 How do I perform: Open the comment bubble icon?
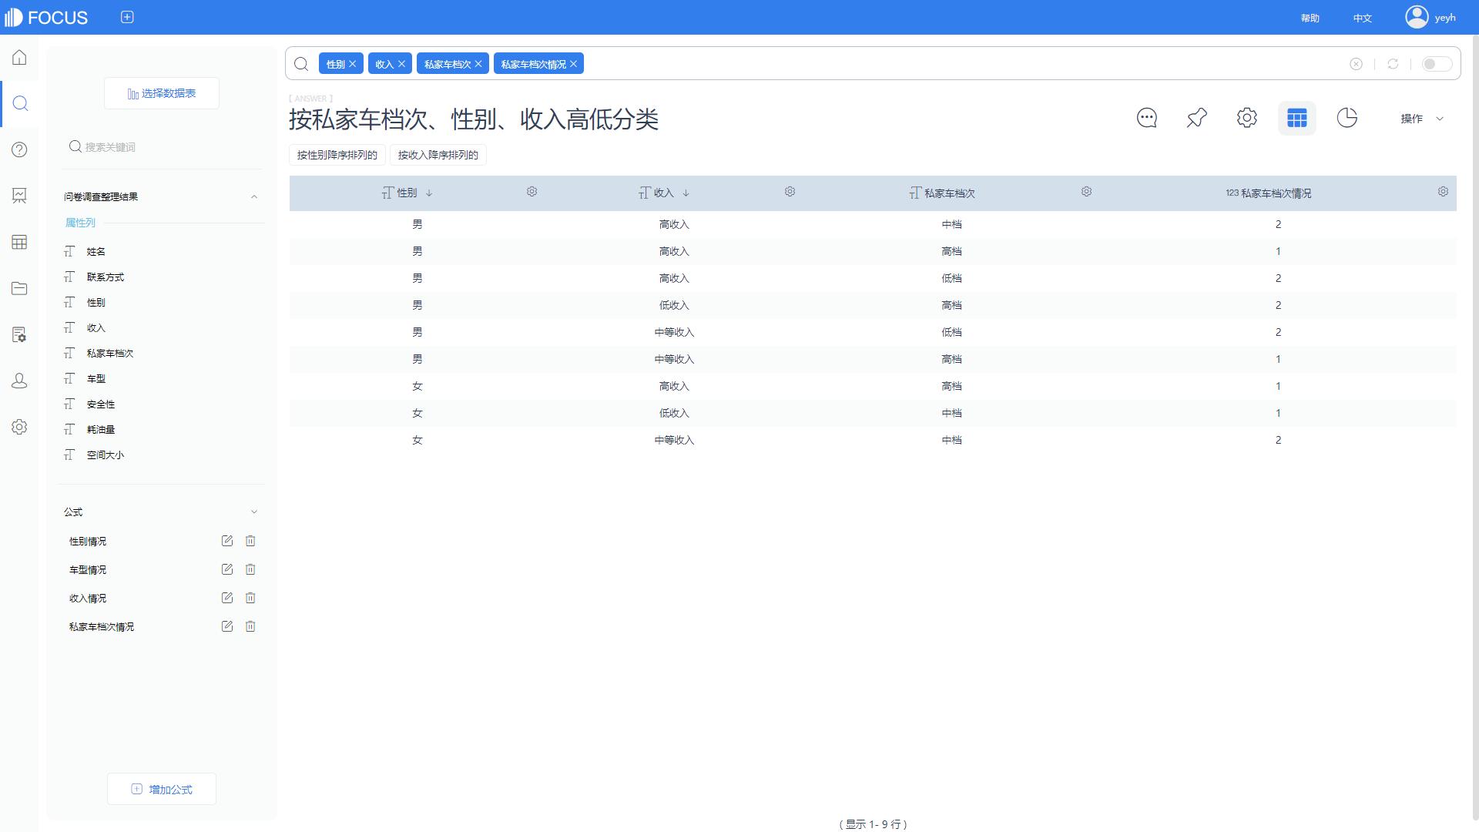point(1146,118)
